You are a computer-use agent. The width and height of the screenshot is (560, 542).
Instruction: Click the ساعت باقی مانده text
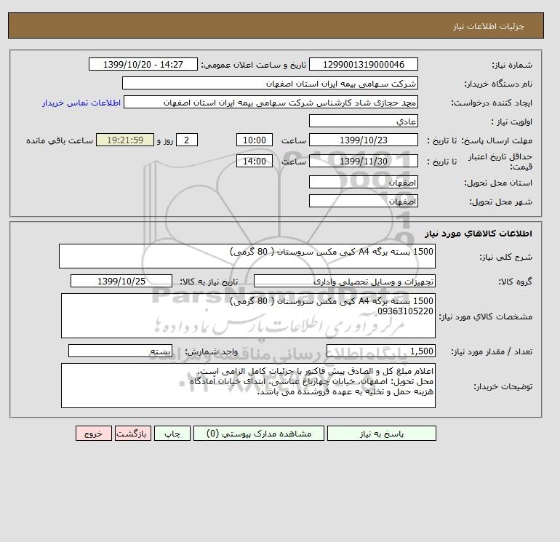(60, 140)
